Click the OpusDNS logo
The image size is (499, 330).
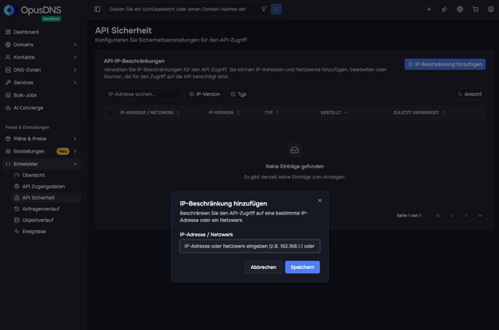33,11
